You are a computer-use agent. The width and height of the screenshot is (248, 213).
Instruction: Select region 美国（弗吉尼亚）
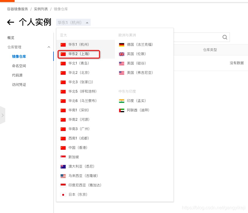click(x=144, y=73)
